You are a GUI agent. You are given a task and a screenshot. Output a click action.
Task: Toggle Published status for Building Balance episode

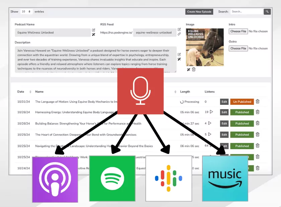pos(242,124)
